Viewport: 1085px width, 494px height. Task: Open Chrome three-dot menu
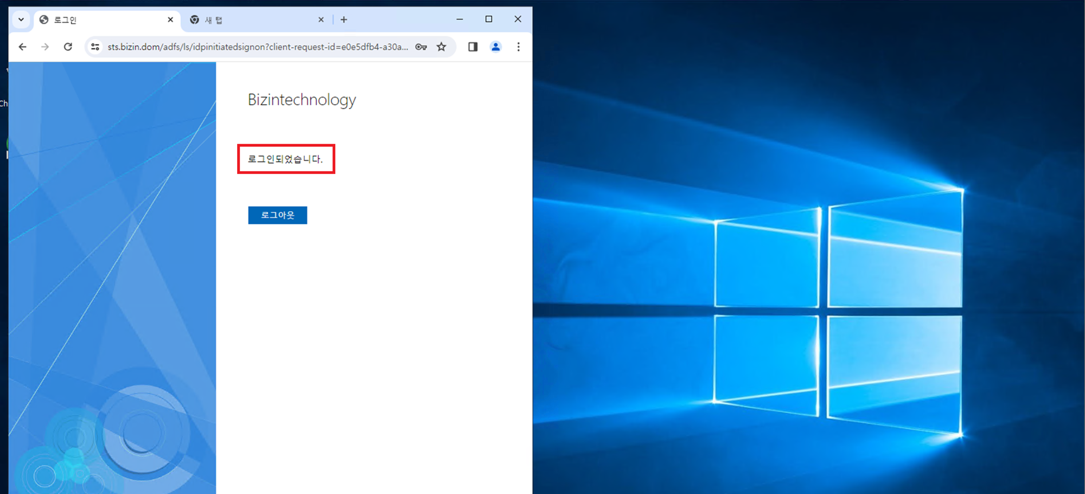[519, 47]
